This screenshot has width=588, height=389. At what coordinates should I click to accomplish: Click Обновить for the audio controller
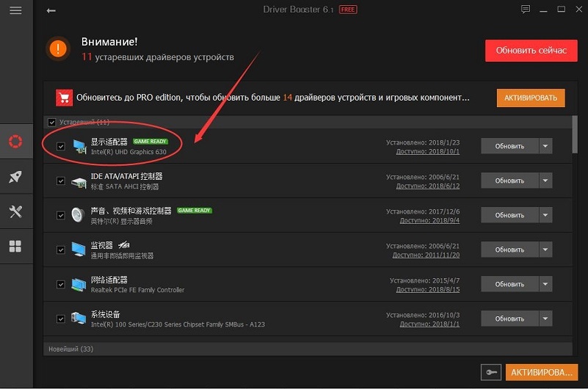click(x=509, y=215)
